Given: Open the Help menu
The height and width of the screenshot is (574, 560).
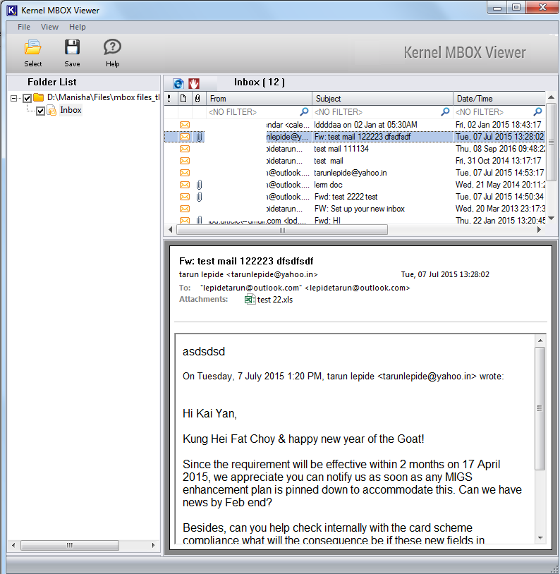Looking at the screenshot, I should (x=78, y=27).
